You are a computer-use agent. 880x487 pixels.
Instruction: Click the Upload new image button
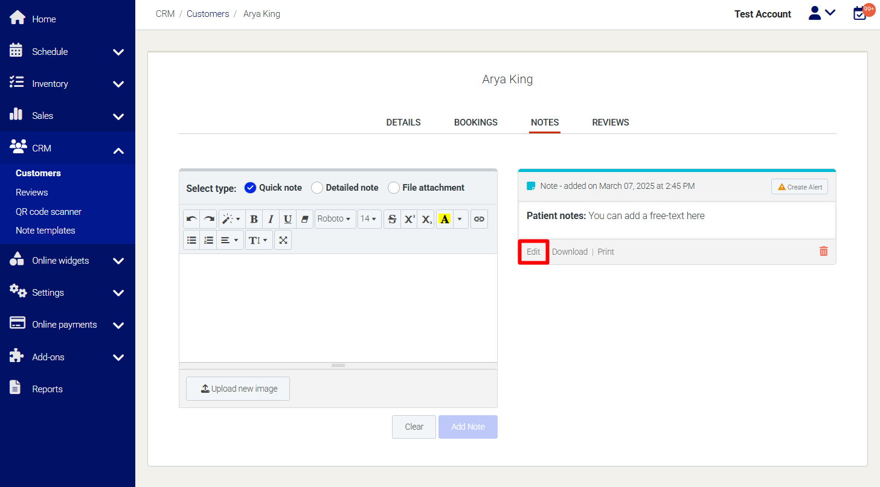coord(238,389)
